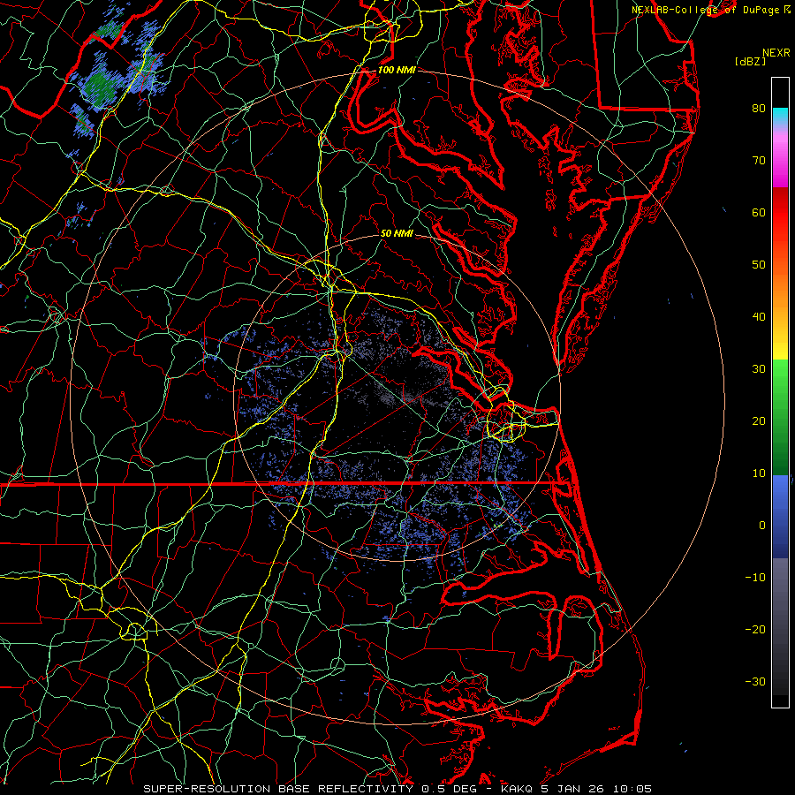Screen dimensions: 795x795
Task: Click the 'SUPER-RESOLUTION BASE REFLECTIVITY 0.5 DEG' product title
Action: click(x=310, y=789)
